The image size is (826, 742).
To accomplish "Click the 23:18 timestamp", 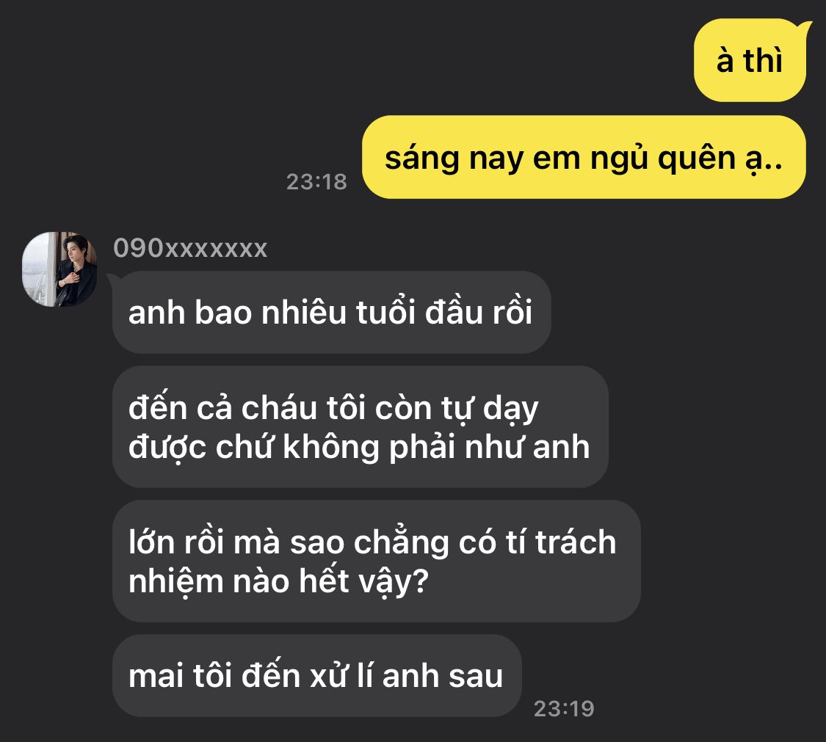I will click(316, 182).
